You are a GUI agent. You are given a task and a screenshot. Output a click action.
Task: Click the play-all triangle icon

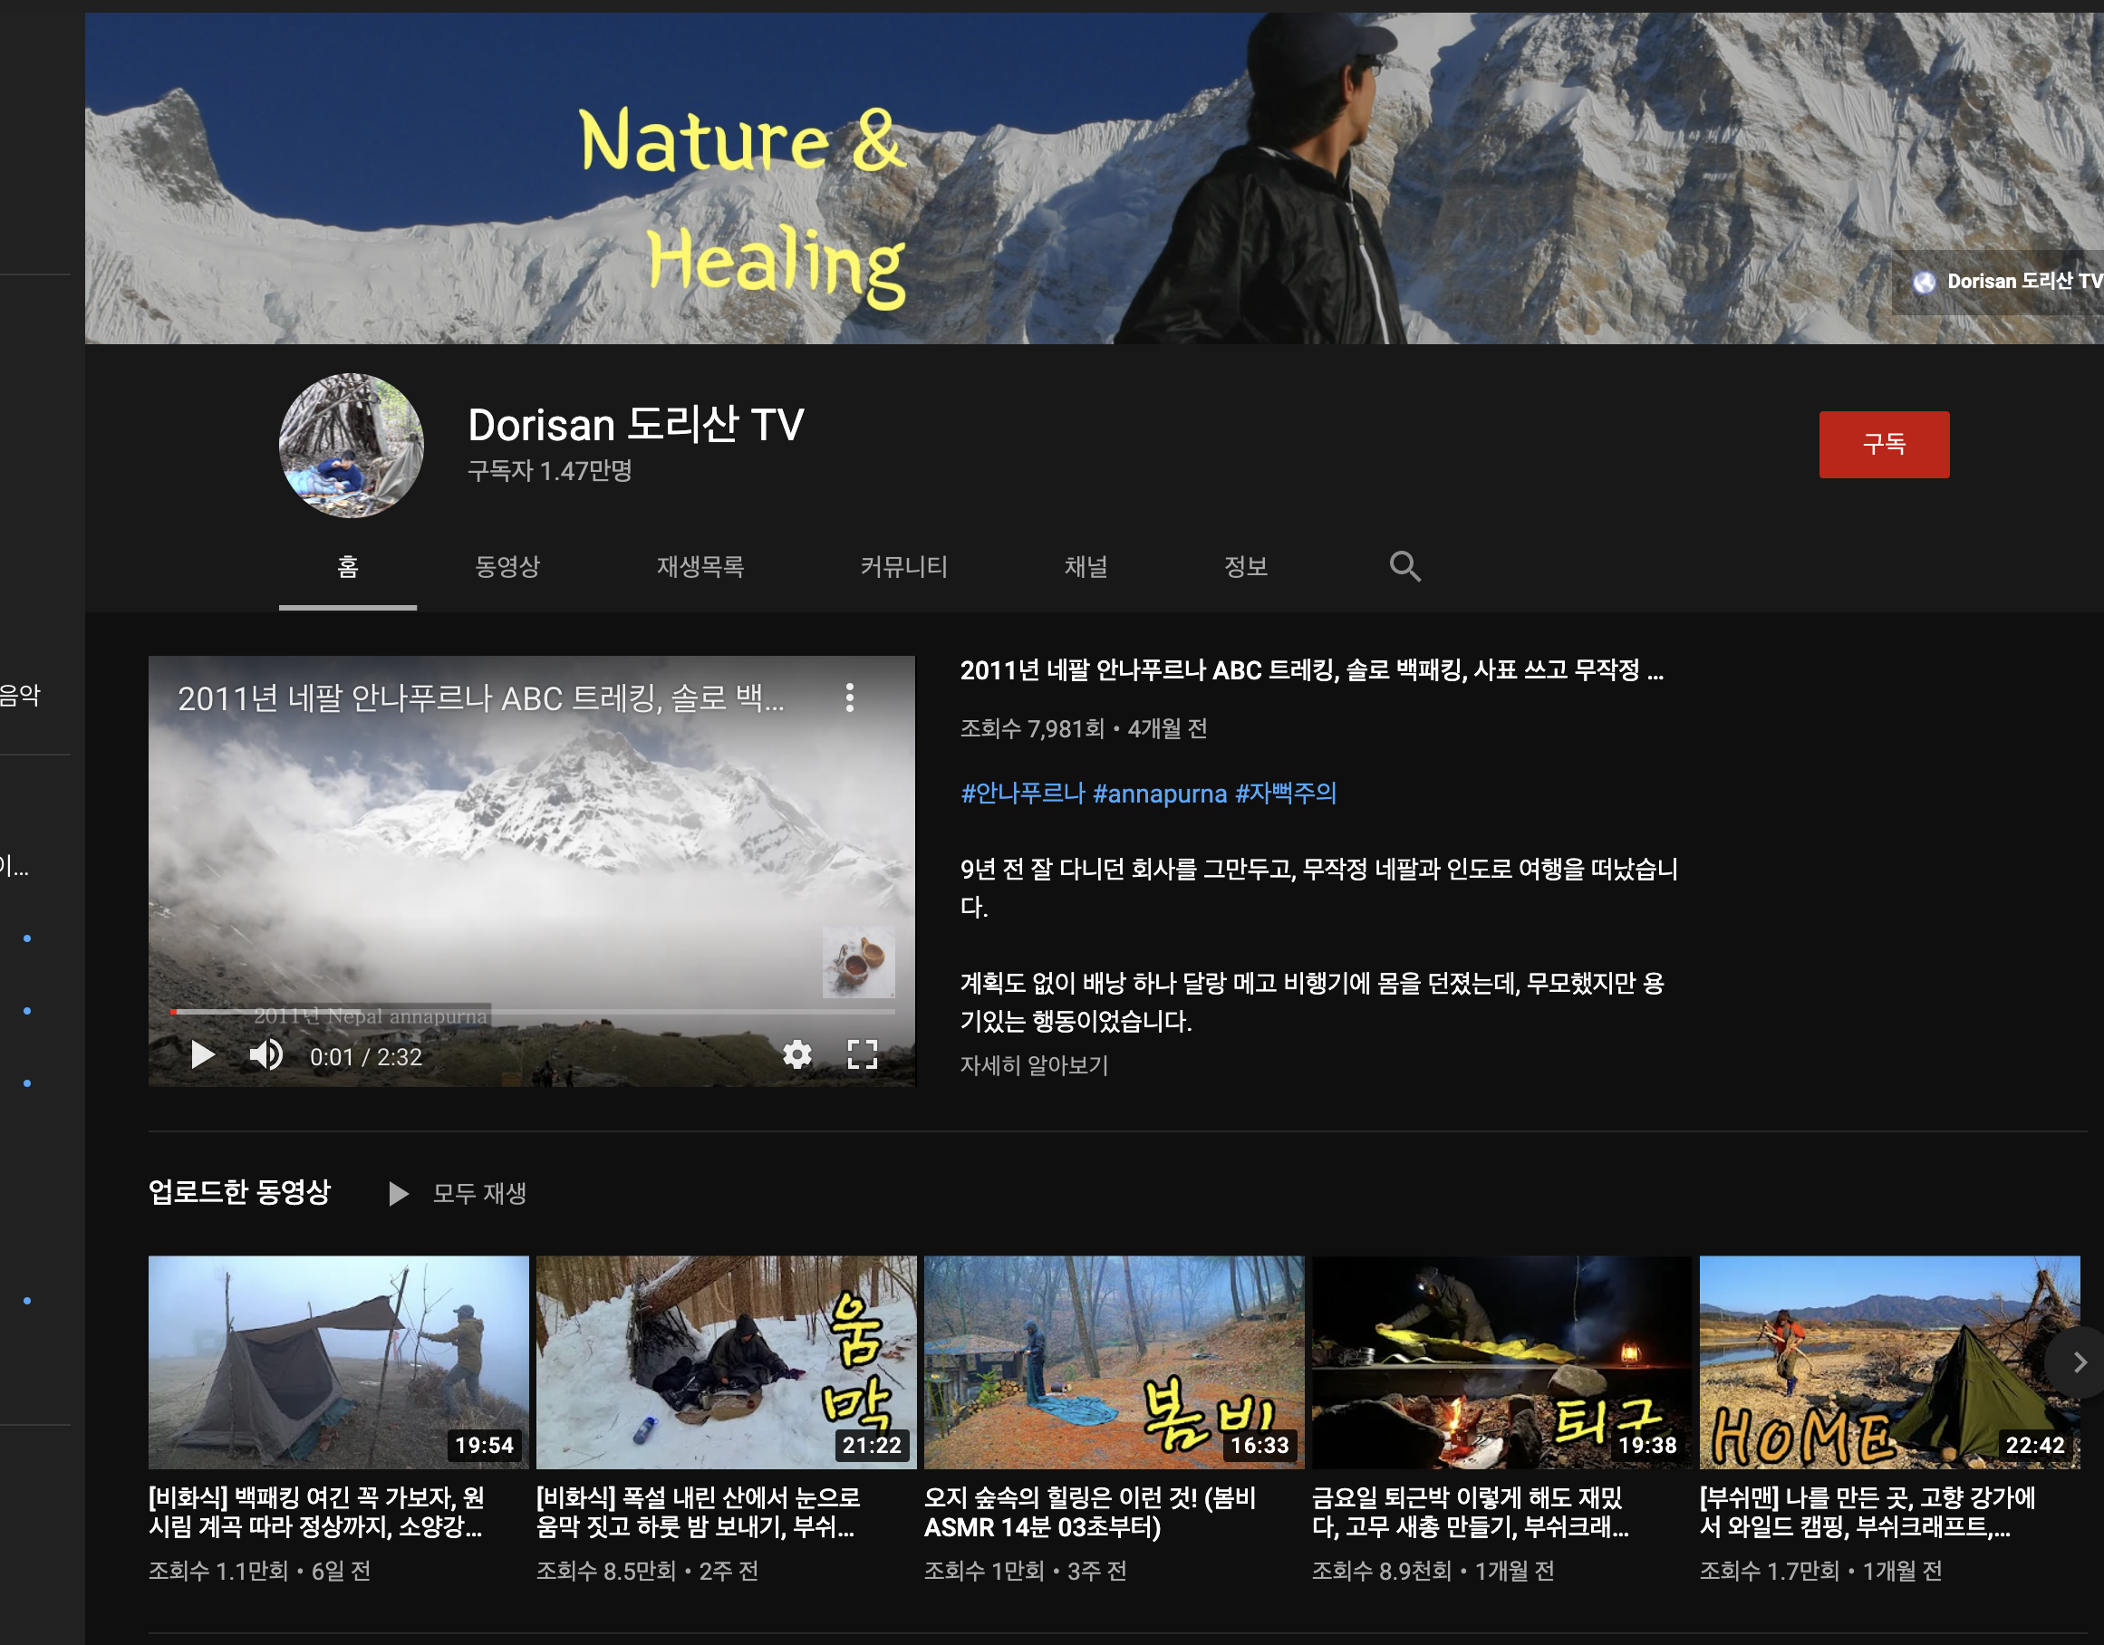tap(398, 1194)
